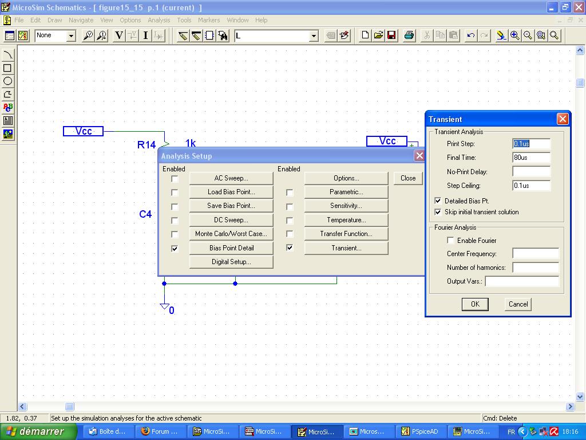The height and width of the screenshot is (440, 586).
Task: Check Enable Fourier
Action: tap(451, 240)
